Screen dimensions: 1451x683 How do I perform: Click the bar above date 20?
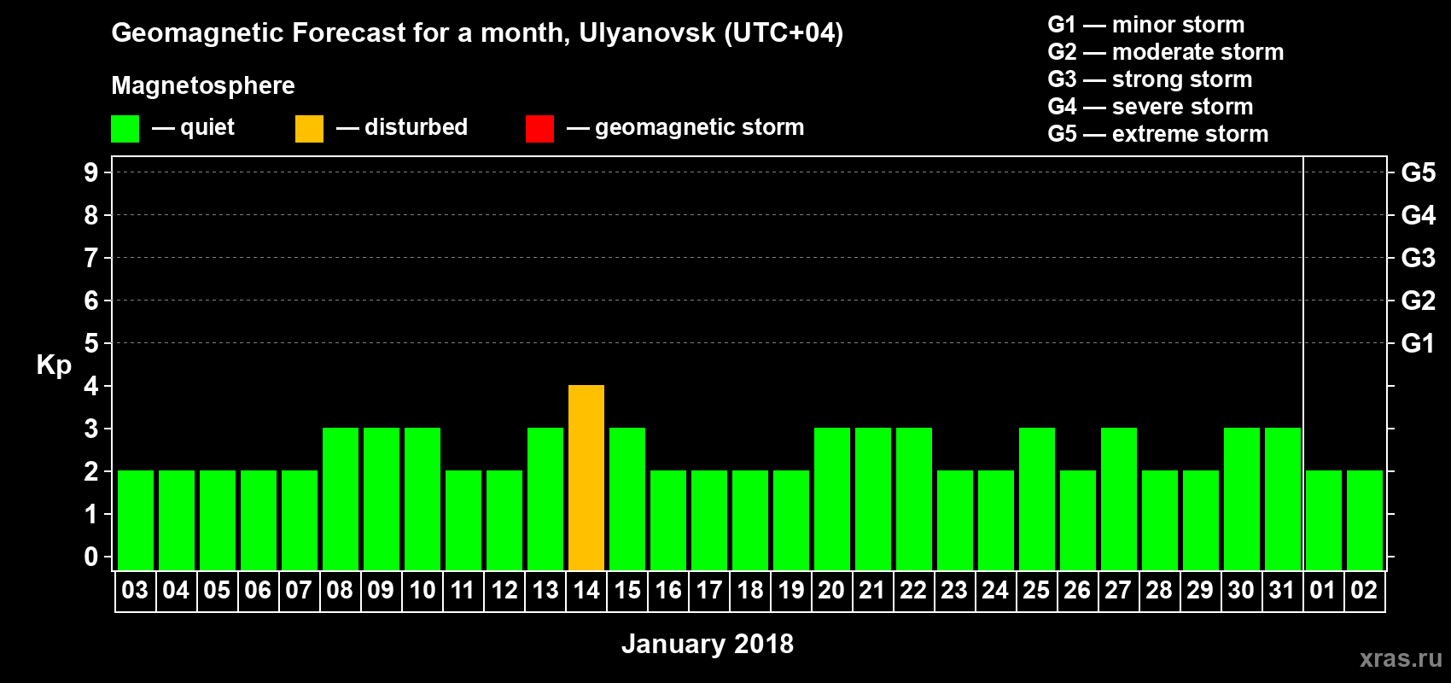pyautogui.click(x=832, y=499)
